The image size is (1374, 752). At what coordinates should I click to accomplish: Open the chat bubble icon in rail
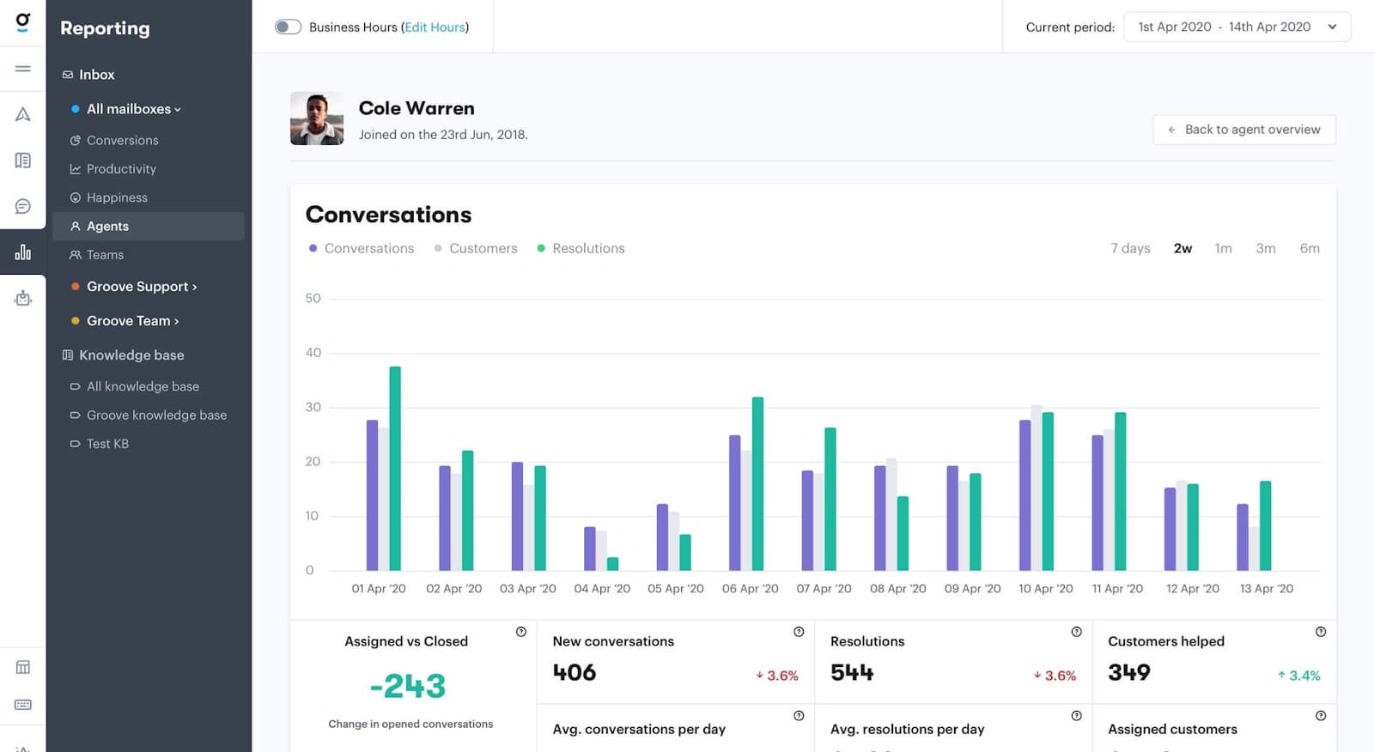coord(23,206)
